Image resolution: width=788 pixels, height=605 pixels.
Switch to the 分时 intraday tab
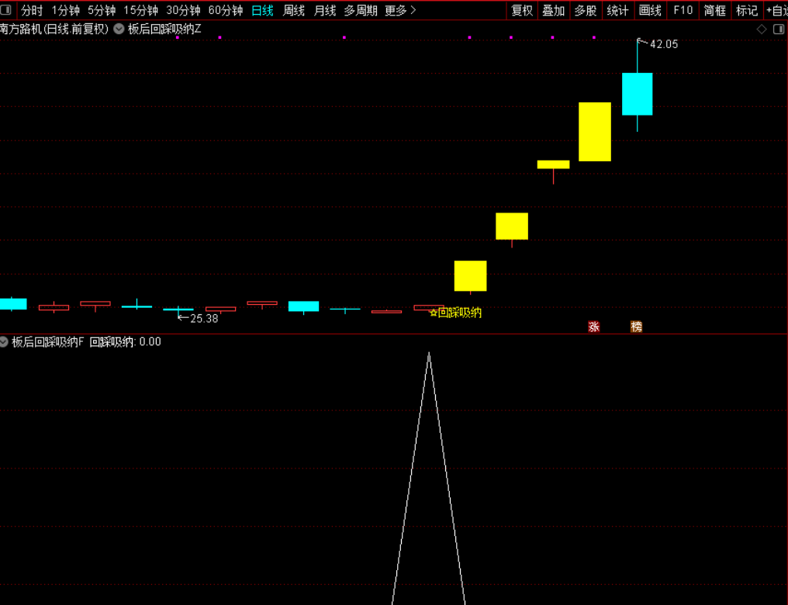(x=32, y=11)
